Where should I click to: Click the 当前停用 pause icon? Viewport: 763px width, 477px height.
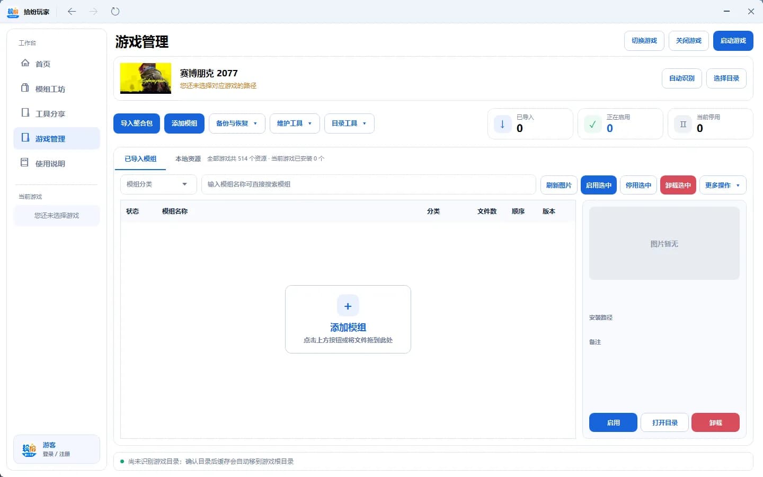683,124
